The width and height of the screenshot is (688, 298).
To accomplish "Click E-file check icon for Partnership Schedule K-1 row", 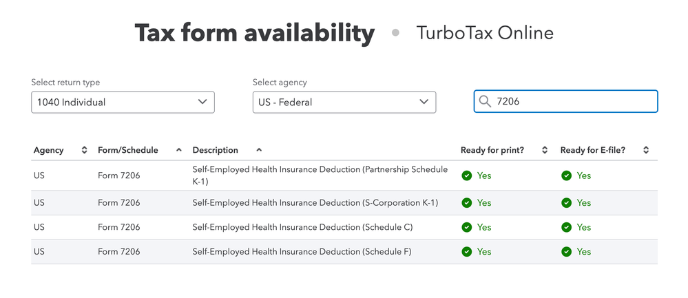I will (x=567, y=175).
